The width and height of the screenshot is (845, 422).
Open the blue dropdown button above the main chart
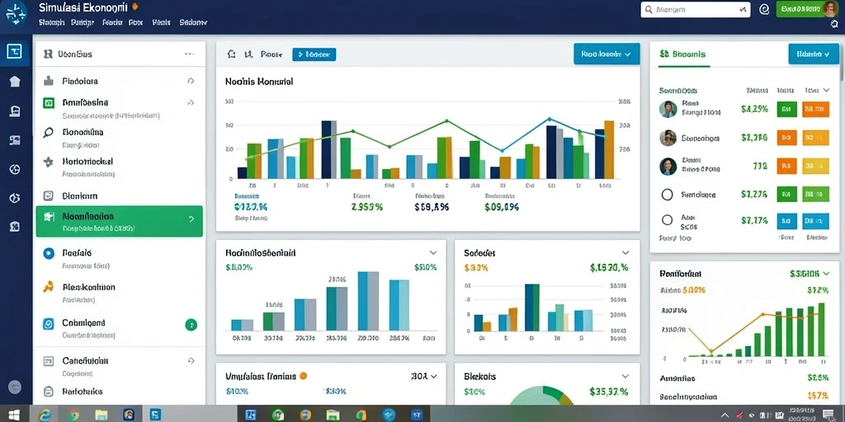(x=607, y=54)
